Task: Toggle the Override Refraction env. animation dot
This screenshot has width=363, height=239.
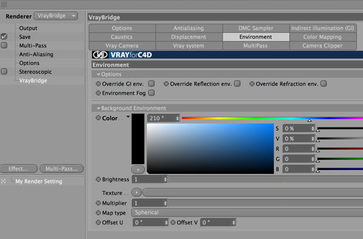Action: pos(252,83)
